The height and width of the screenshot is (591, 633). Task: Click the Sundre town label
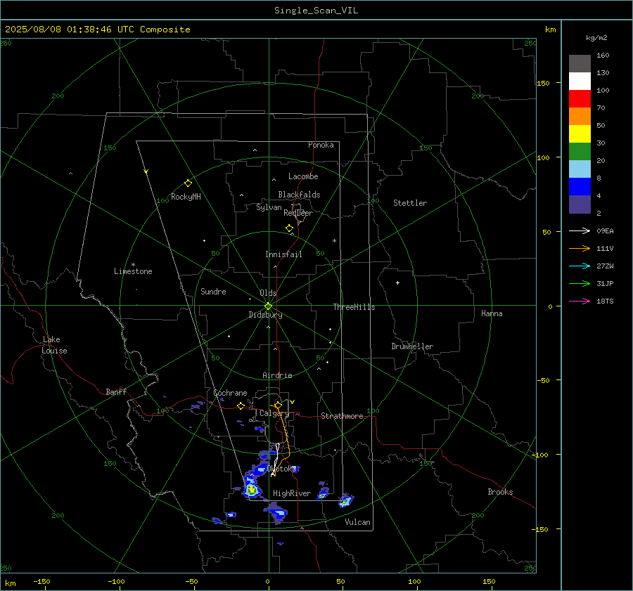coord(213,292)
